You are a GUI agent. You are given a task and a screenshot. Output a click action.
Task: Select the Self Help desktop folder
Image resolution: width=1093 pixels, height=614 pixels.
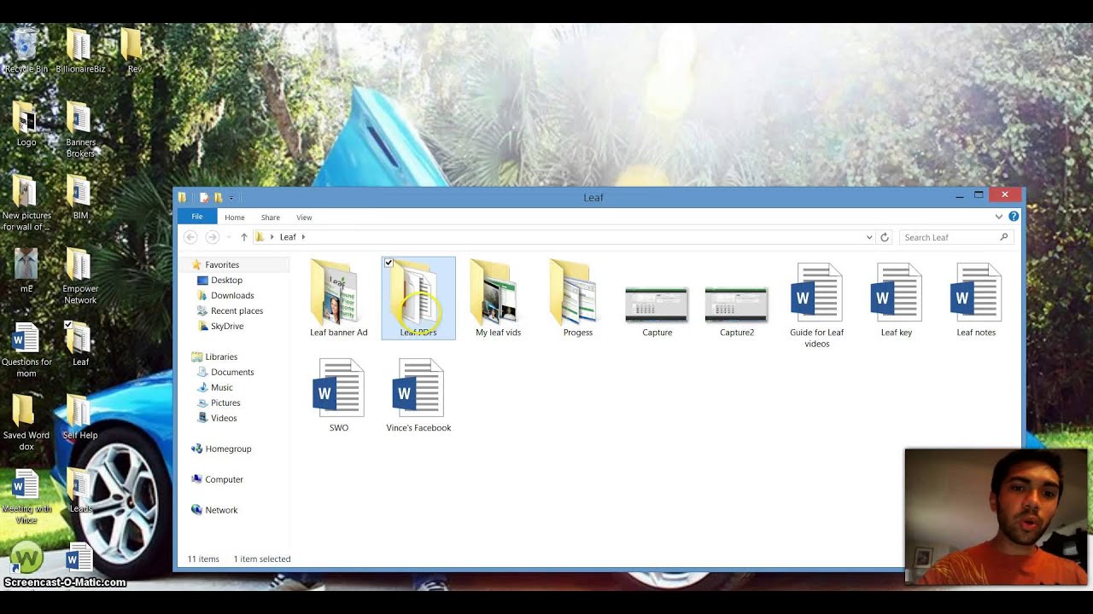(80, 417)
